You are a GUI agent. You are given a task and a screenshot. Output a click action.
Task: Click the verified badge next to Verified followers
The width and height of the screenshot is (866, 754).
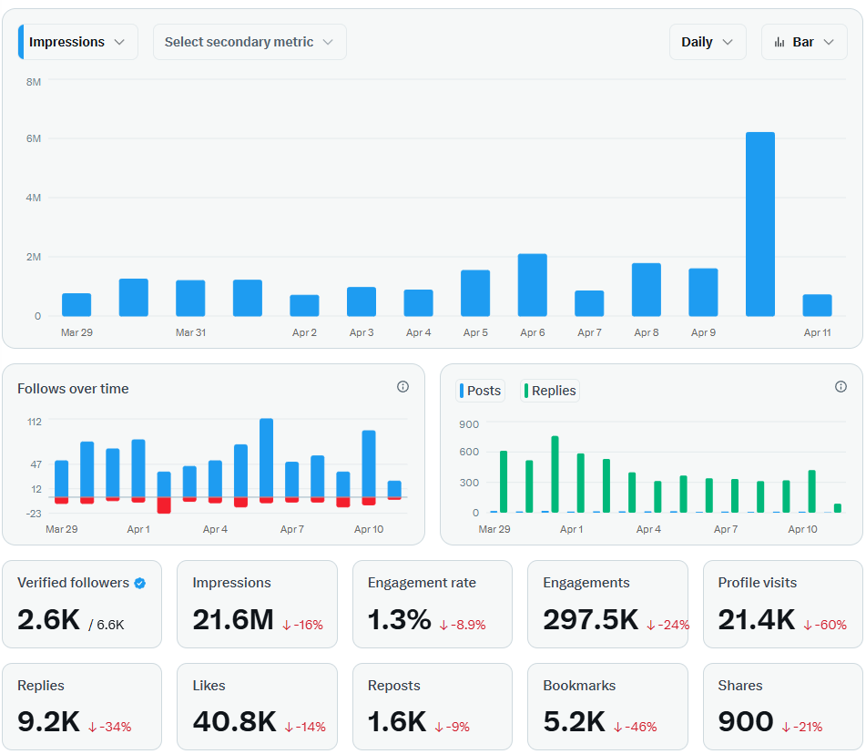pyautogui.click(x=140, y=584)
